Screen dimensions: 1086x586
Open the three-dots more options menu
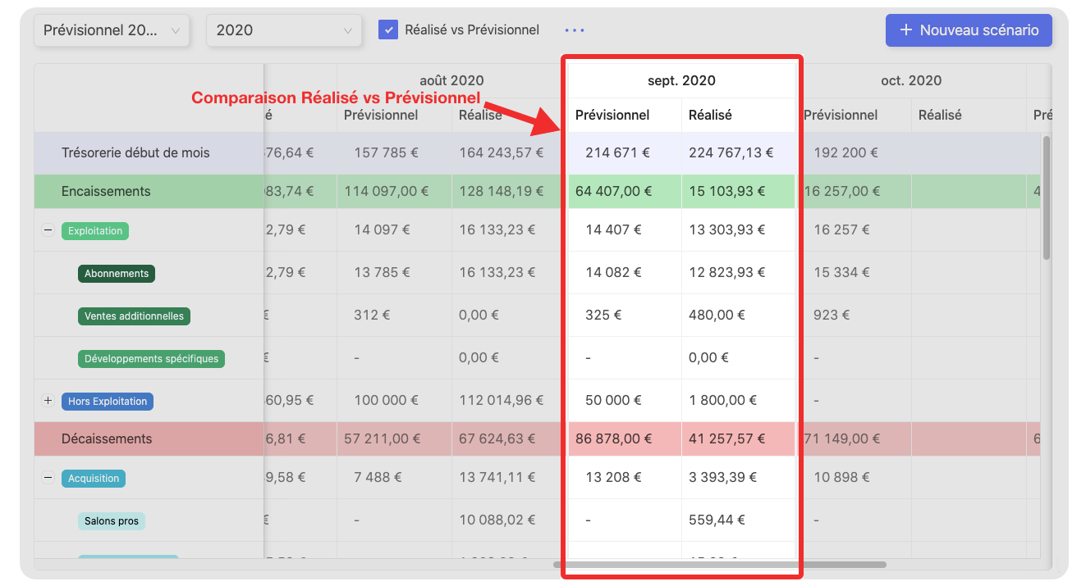575,30
